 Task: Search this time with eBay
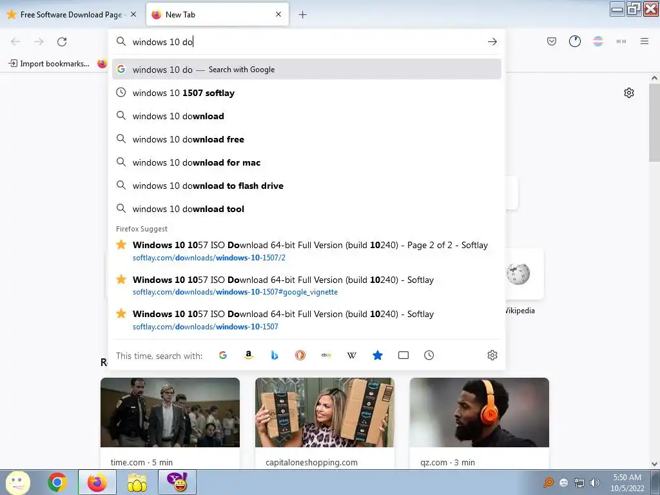point(326,355)
